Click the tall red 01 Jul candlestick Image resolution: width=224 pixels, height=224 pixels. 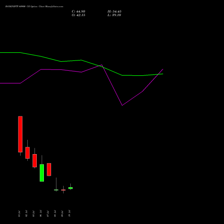click(20, 134)
